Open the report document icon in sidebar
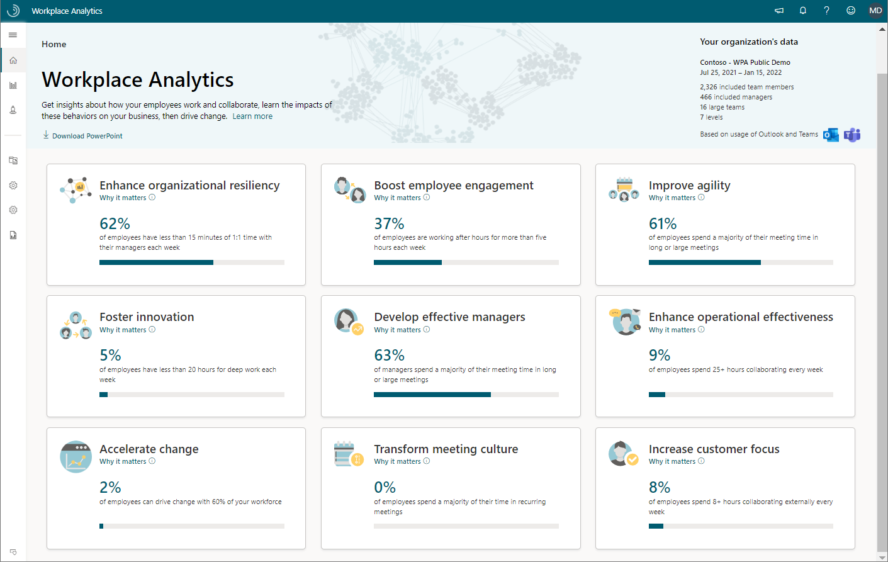 pos(13,235)
